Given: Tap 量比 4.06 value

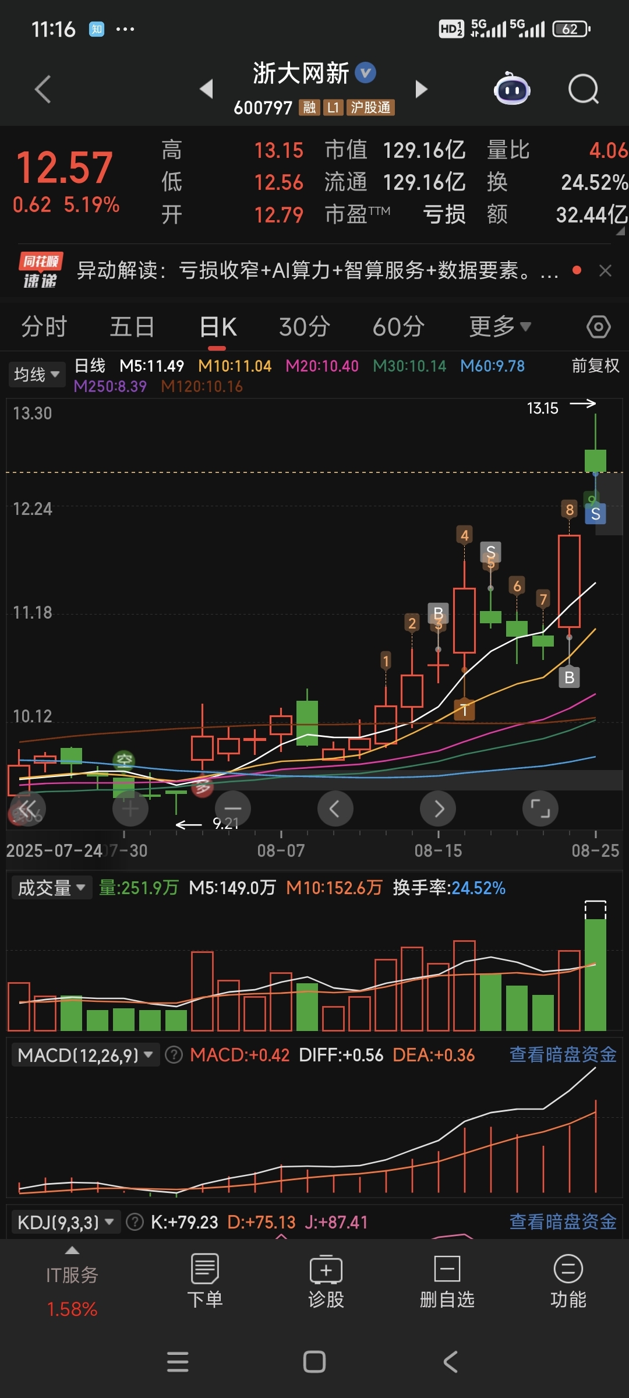Looking at the screenshot, I should click(x=608, y=150).
